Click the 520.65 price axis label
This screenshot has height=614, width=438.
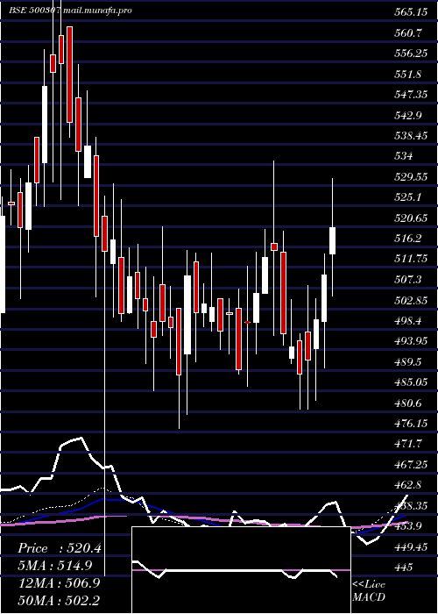[410, 218]
